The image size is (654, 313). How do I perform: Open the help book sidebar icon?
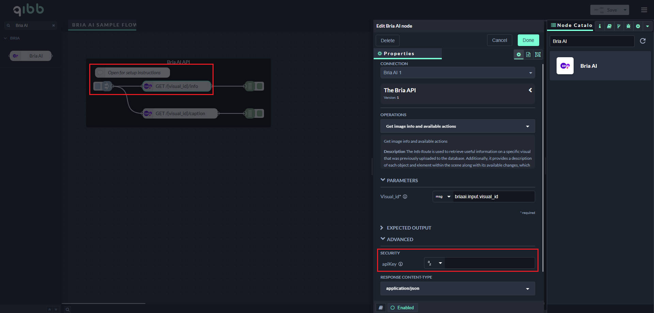point(609,26)
